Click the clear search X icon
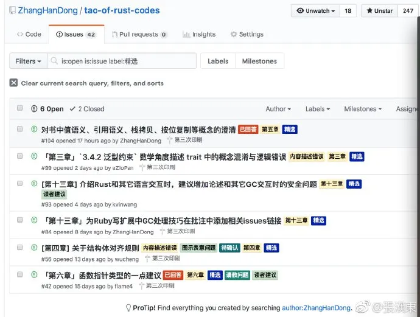The image size is (420, 317). (13, 83)
